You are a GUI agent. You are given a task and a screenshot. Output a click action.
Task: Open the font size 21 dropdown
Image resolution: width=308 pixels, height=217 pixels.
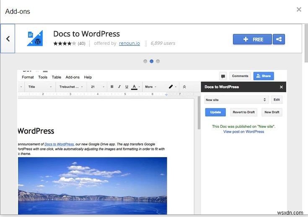point(97,87)
